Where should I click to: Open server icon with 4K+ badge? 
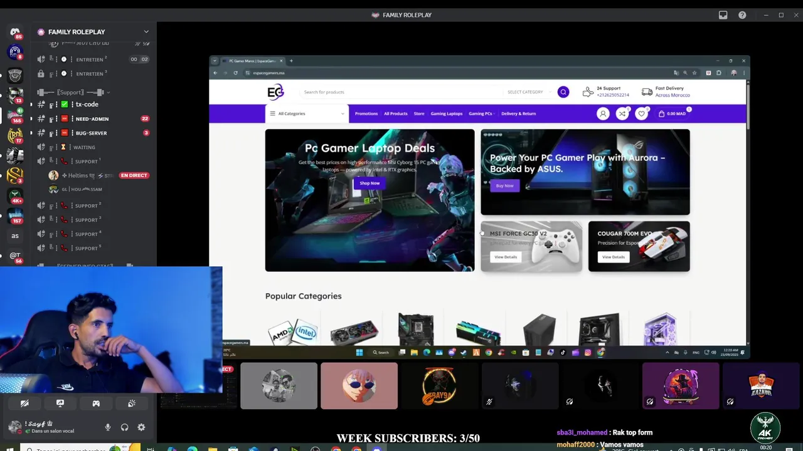pyautogui.click(x=15, y=195)
